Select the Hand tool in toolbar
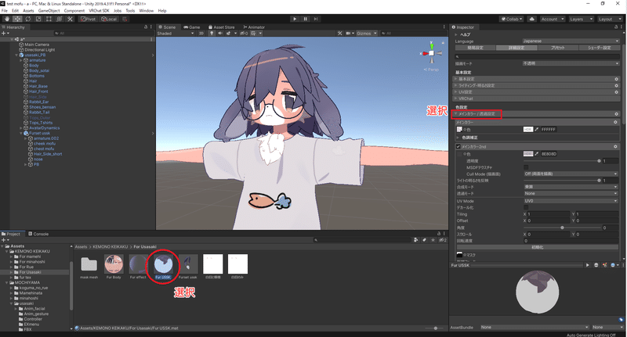 [x=7, y=19]
